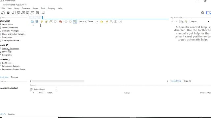211x118 pixels.
Task: Stop the running query
Action: tap(55, 22)
